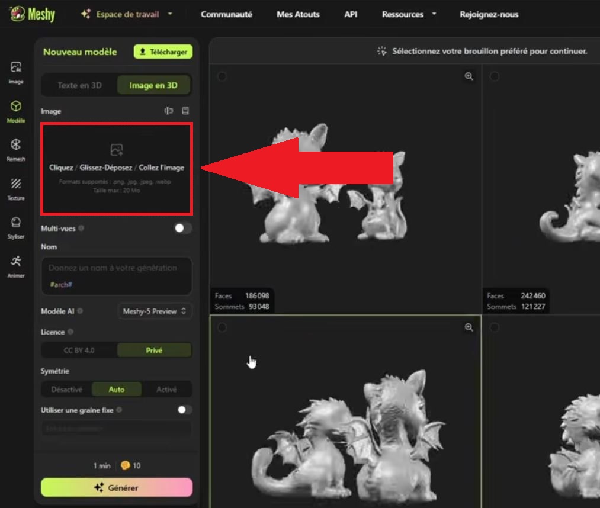Screen dimensions: 600x508
Task: Zoom into the bottom-left dragon draft
Action: (469, 327)
